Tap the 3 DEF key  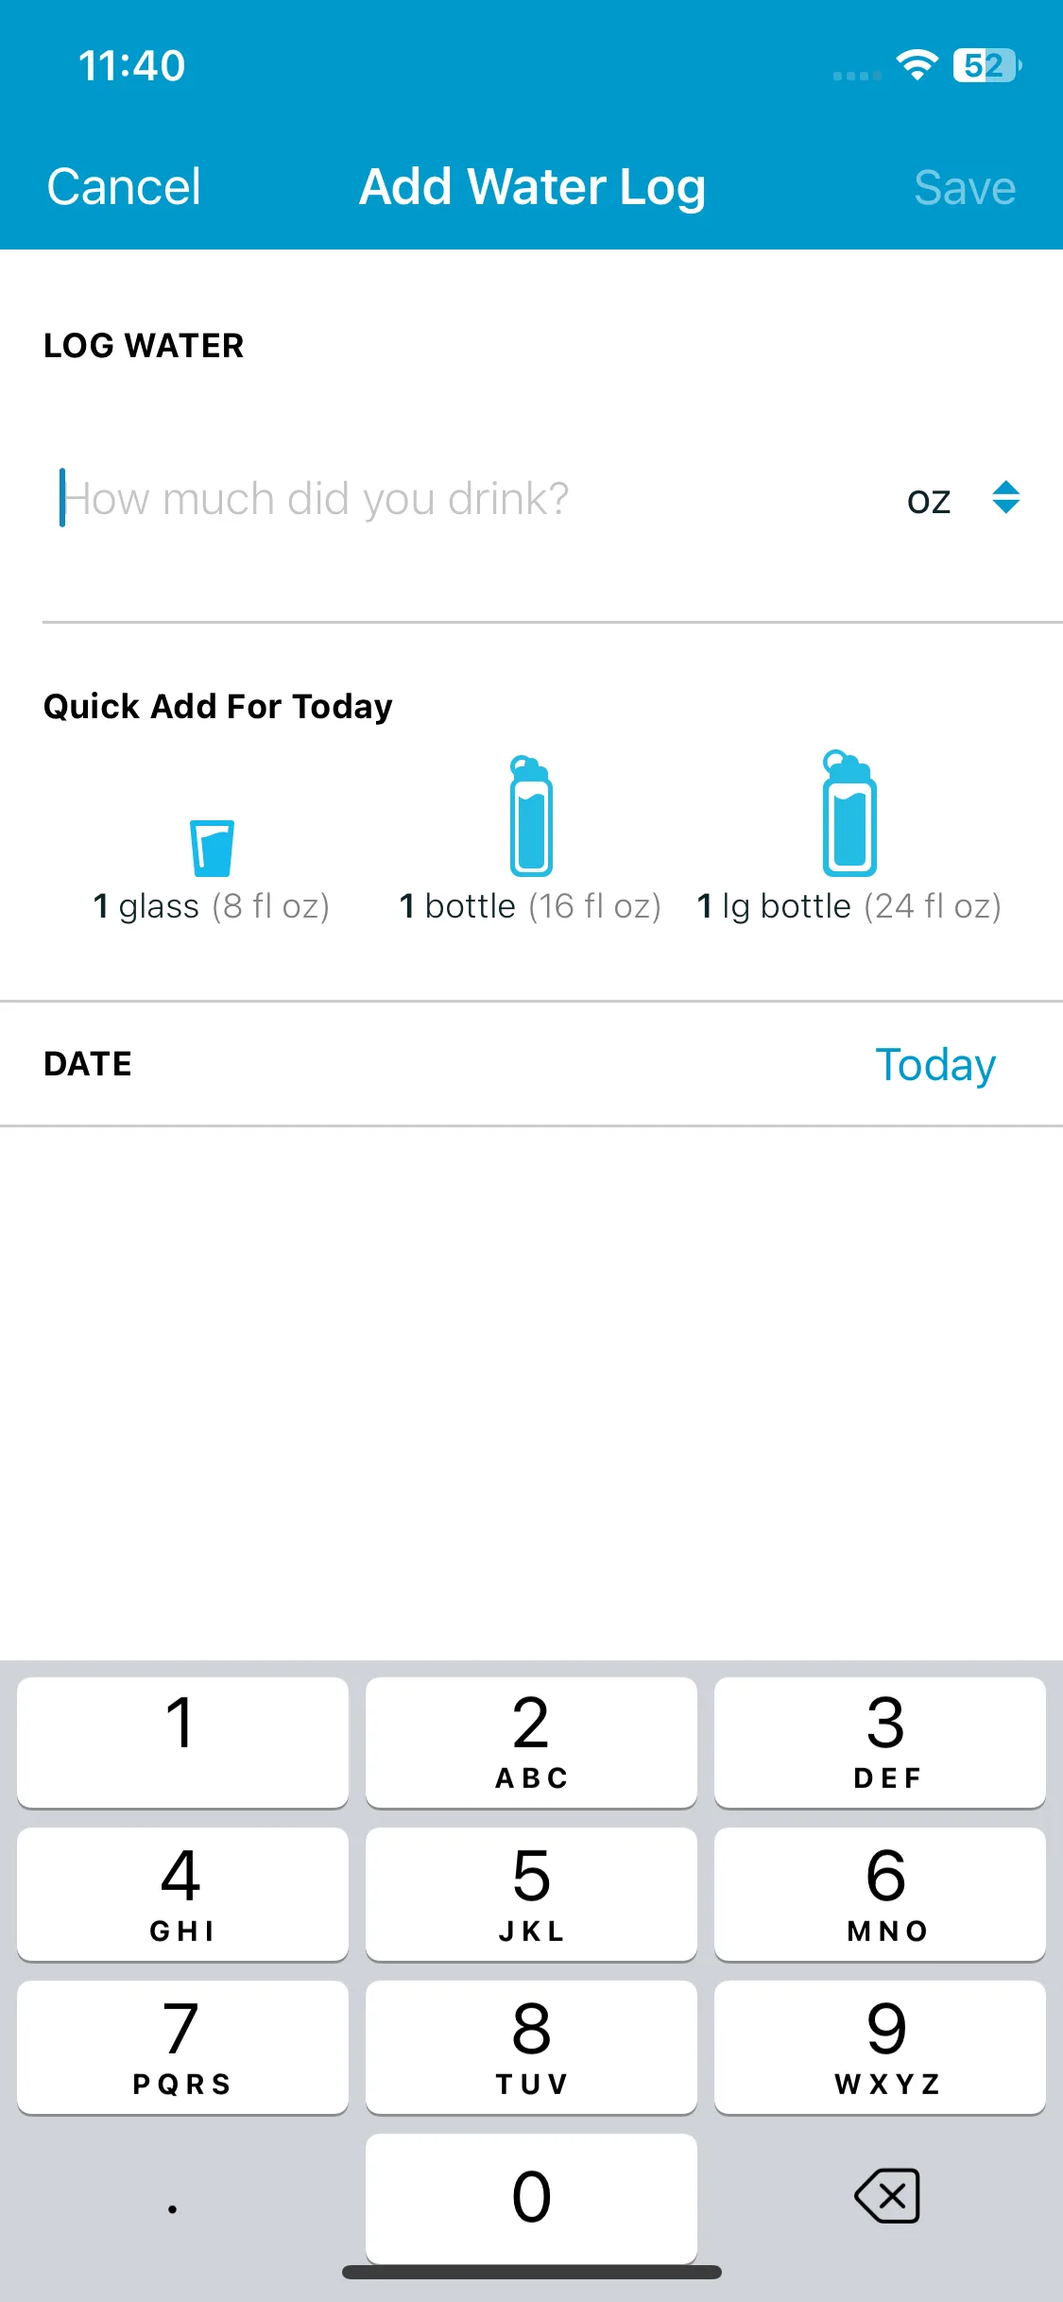click(x=880, y=1742)
